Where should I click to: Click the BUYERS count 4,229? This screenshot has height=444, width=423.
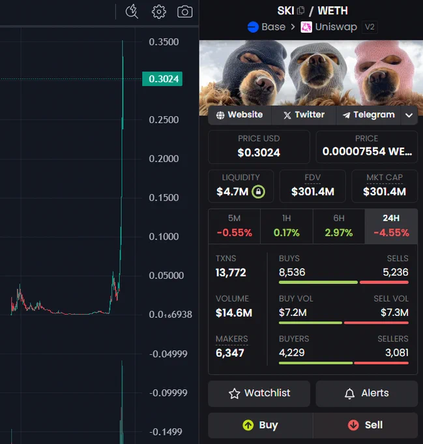click(291, 353)
